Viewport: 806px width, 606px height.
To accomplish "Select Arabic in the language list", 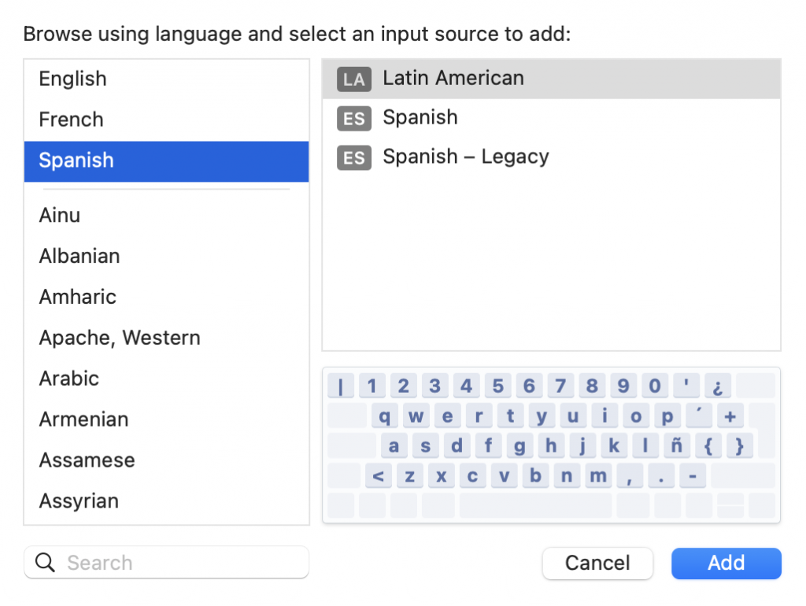I will tap(68, 379).
